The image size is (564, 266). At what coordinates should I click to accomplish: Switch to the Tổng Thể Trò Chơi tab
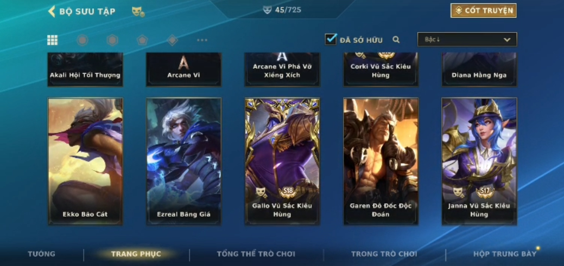(x=256, y=254)
